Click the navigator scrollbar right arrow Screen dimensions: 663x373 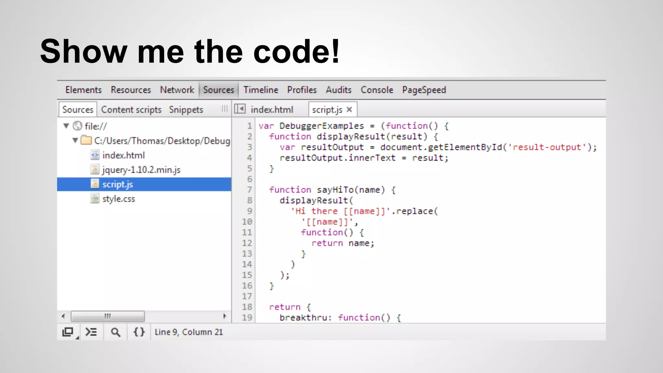[x=225, y=316]
